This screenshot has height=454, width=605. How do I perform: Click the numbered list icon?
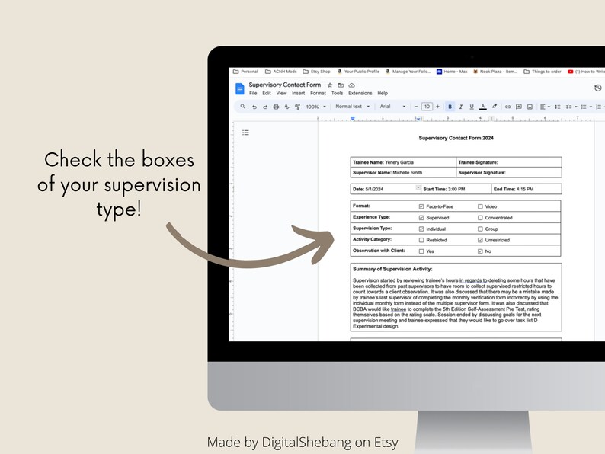[598, 107]
